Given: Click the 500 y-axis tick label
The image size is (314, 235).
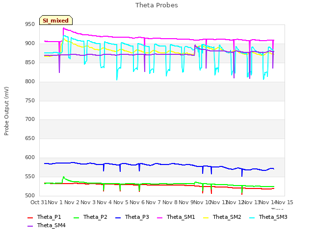Looking at the screenshot, I should pos(30,195).
